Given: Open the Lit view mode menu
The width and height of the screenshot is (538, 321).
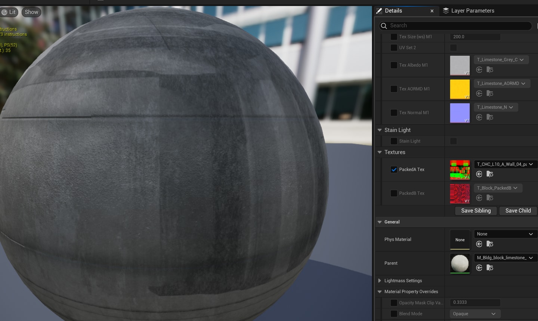Looking at the screenshot, I should [x=9, y=12].
